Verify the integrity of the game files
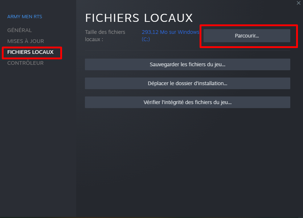Screen dimensions: 303x218 tap(188, 102)
